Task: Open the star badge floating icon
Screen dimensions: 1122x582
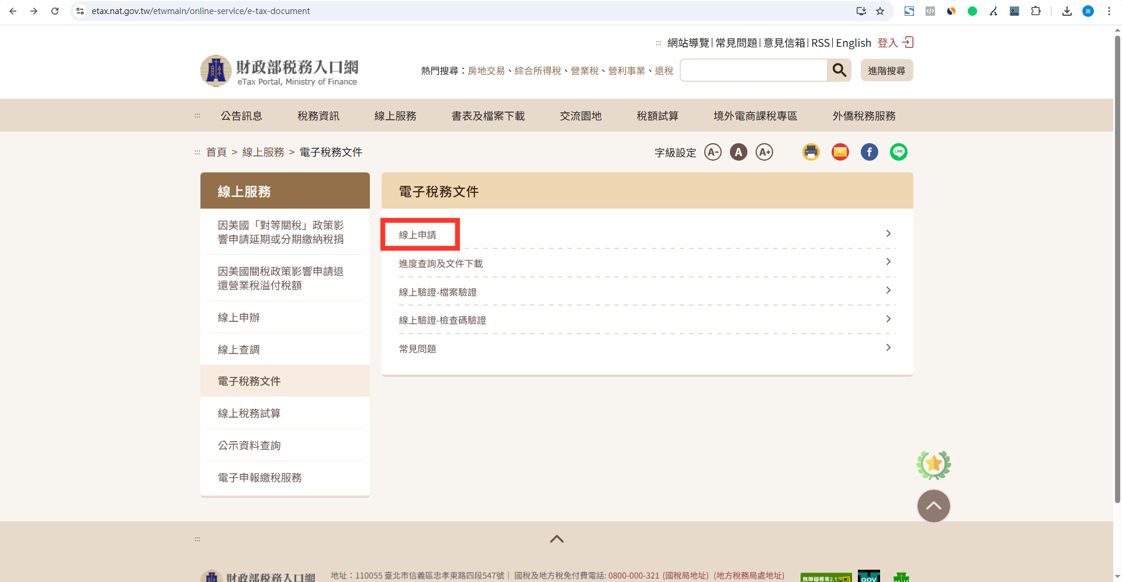Action: (933, 465)
